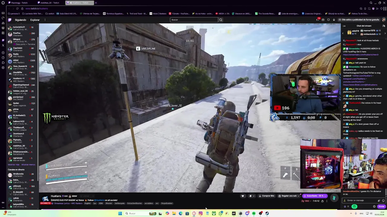Open notification bell dropdown under stream
Viewport: 387px width, 217px height.
click(x=252, y=196)
